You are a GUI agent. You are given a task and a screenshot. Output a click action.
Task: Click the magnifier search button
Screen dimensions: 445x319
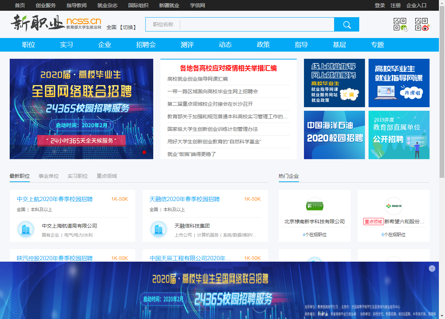346,24
